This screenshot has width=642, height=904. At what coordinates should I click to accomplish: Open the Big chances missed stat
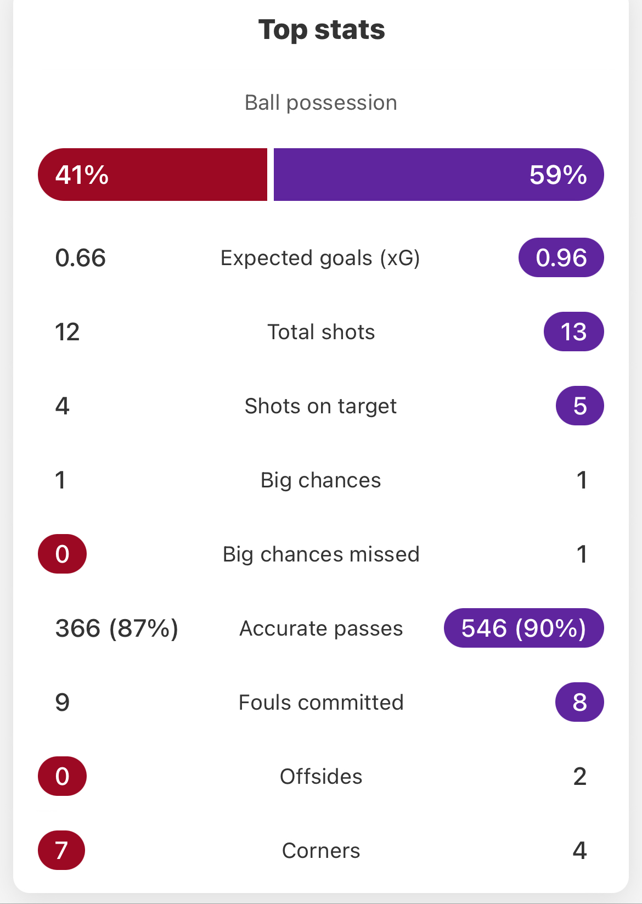tap(321, 554)
